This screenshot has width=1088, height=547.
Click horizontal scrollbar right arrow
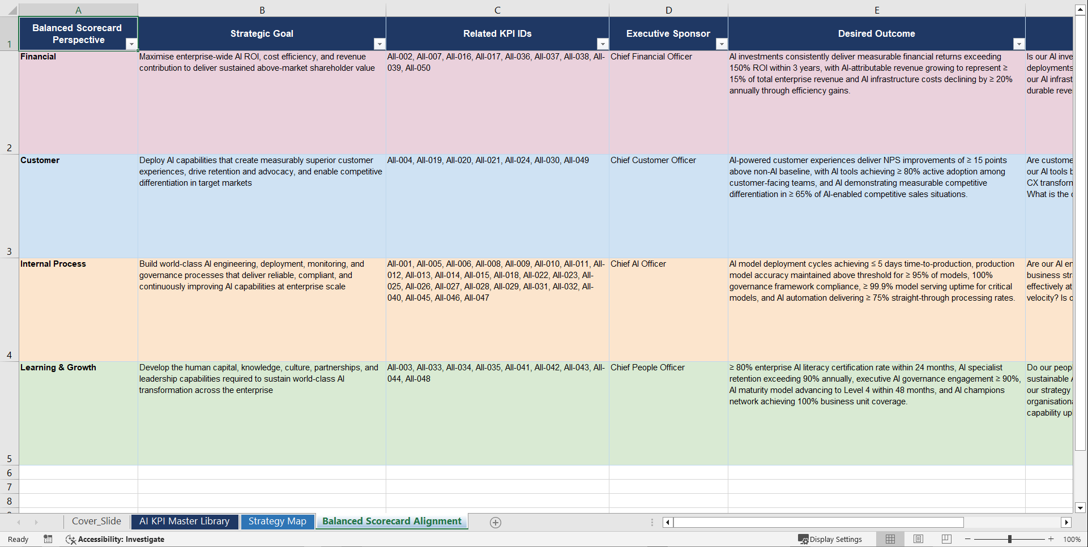click(1066, 522)
